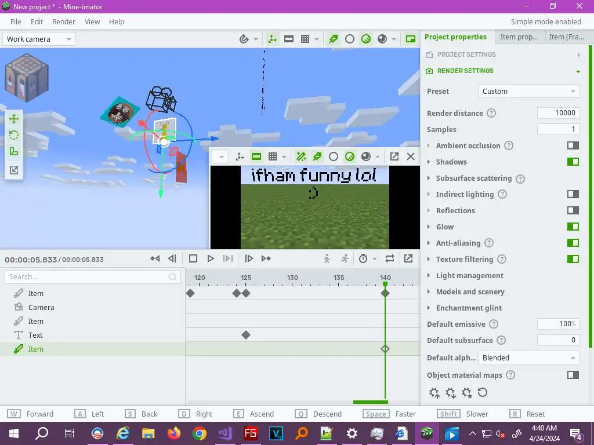This screenshot has width=594, height=445.
Task: Open the render Preset Custom dropdown
Action: pos(528,91)
